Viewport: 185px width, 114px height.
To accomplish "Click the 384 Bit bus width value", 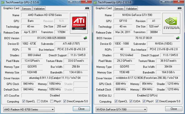I will tap(168, 67).
